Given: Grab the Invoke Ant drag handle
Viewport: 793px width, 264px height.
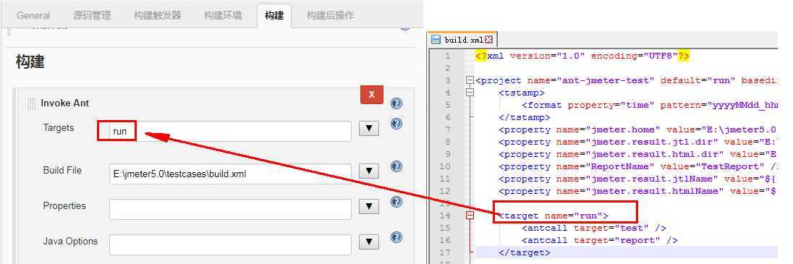Looking at the screenshot, I should point(32,103).
